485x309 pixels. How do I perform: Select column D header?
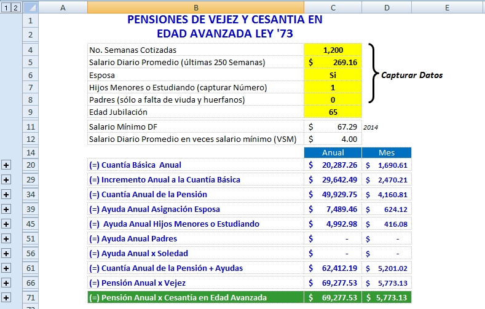387,7
